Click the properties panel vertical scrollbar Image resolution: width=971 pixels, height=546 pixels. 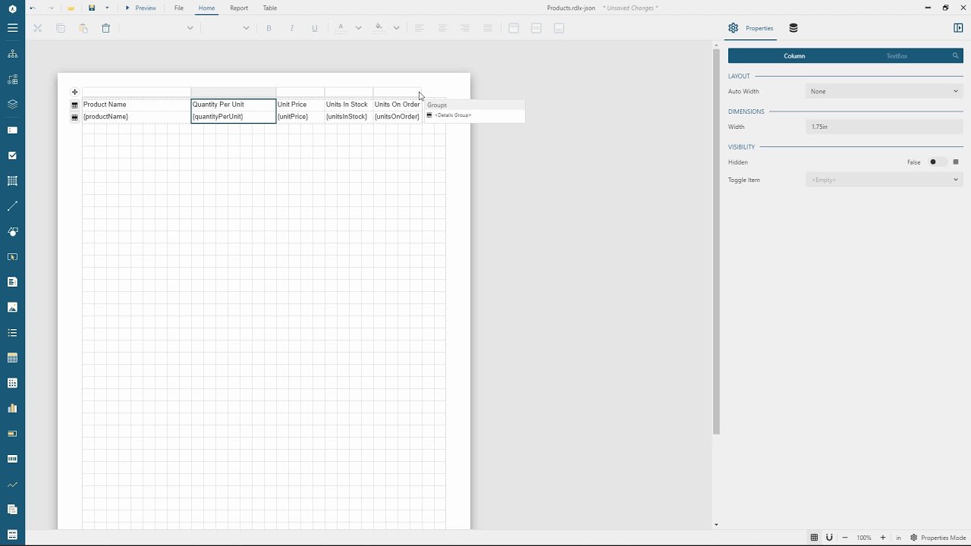(x=715, y=241)
